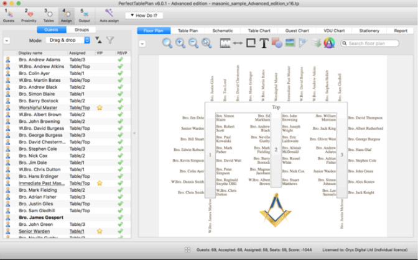Screen dimensions: 418x260
Task: Click RSVP check for Bro. Mark Fielding
Action: 121,190
